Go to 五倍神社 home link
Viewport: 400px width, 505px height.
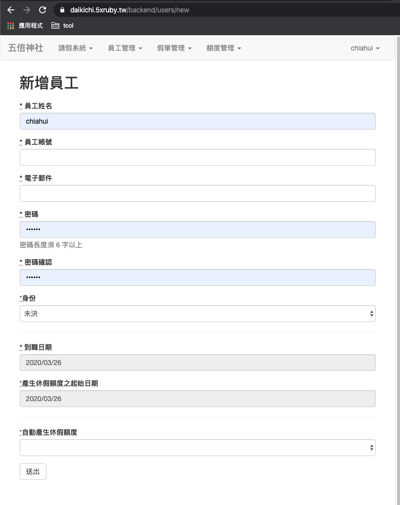pyautogui.click(x=26, y=48)
